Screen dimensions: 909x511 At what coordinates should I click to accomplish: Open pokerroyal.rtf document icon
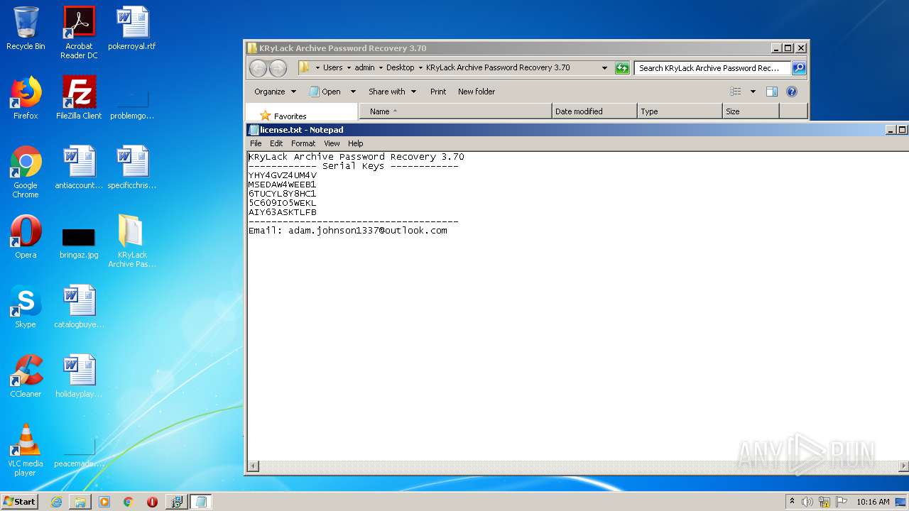pos(132,28)
